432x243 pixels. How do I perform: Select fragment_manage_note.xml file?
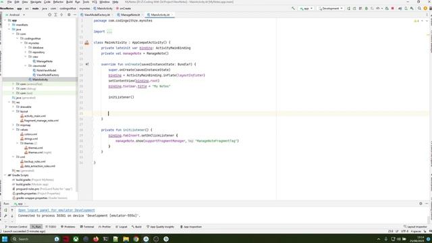coord(39,120)
